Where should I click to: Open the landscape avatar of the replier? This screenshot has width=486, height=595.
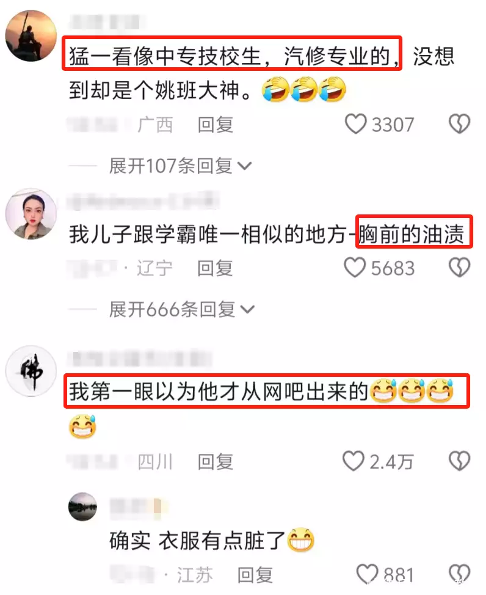[x=82, y=506]
